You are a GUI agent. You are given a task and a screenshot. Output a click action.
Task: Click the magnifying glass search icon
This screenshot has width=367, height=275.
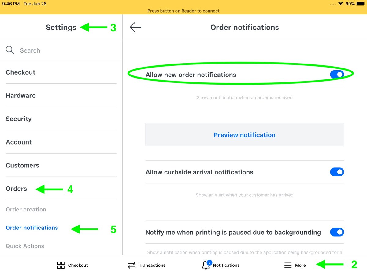point(10,50)
